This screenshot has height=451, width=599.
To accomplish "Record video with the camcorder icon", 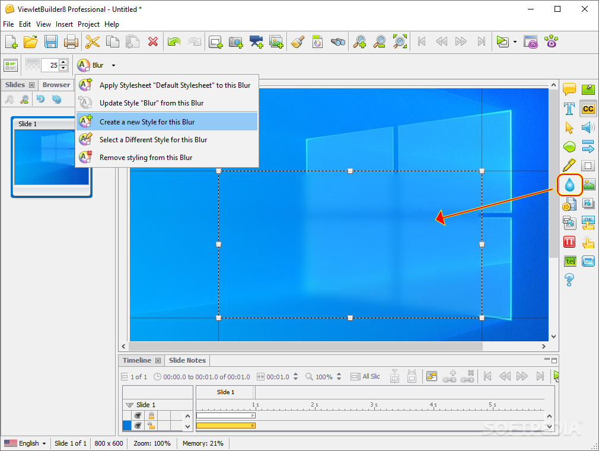I will click(x=256, y=41).
